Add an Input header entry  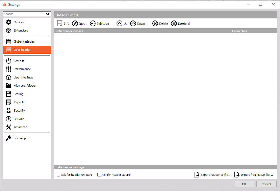tap(79, 23)
